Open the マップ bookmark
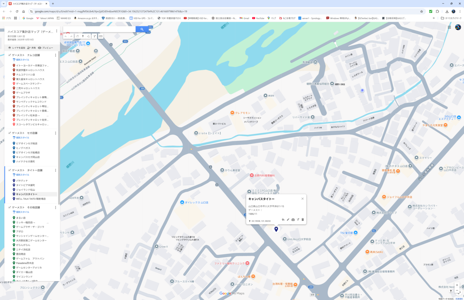This screenshot has width=464, height=300. pos(271,18)
